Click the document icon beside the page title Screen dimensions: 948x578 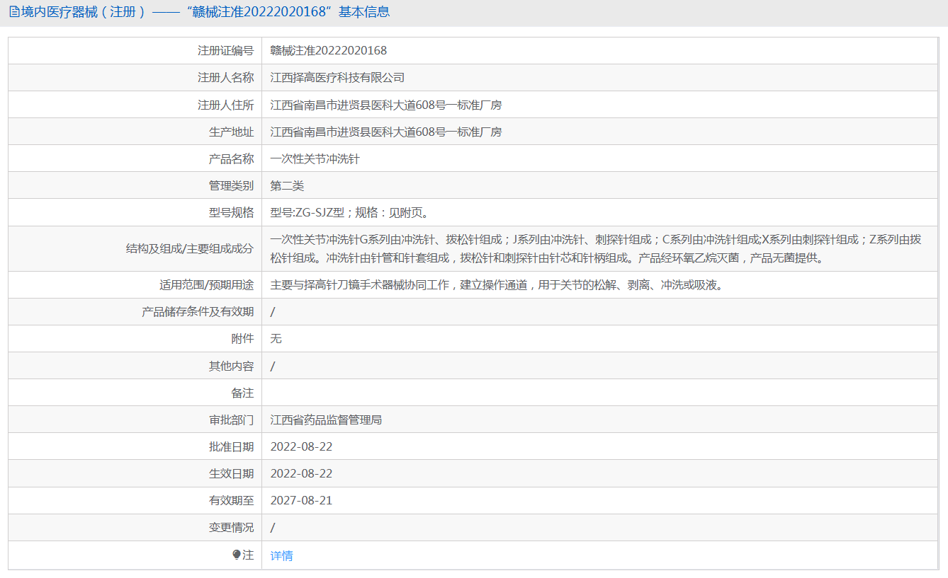click(13, 12)
